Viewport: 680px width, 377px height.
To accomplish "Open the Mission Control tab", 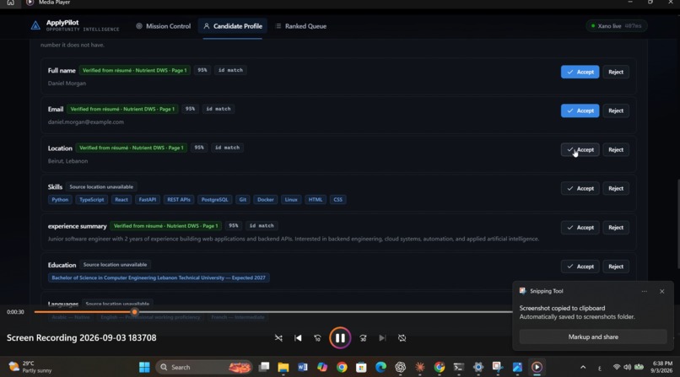I will 163,26.
